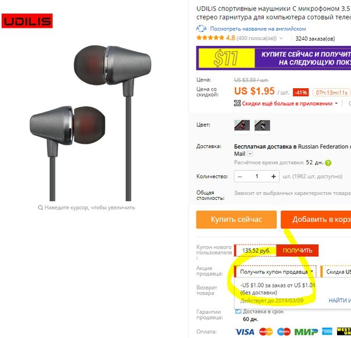351x338 pixels.
Task: Click the ПОЛУЧИТЬ new user coupon button
Action: [x=298, y=250]
